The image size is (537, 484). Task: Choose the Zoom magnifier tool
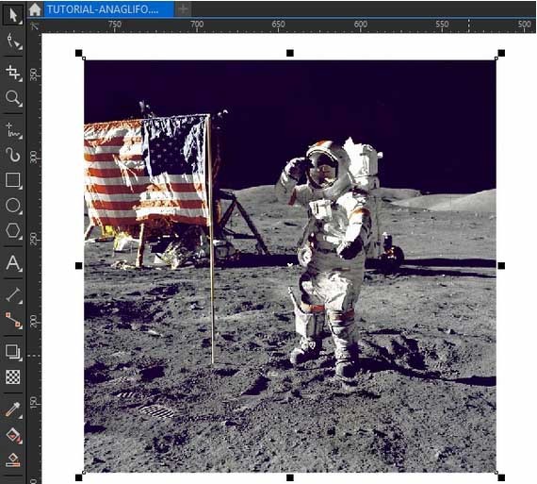(x=13, y=98)
